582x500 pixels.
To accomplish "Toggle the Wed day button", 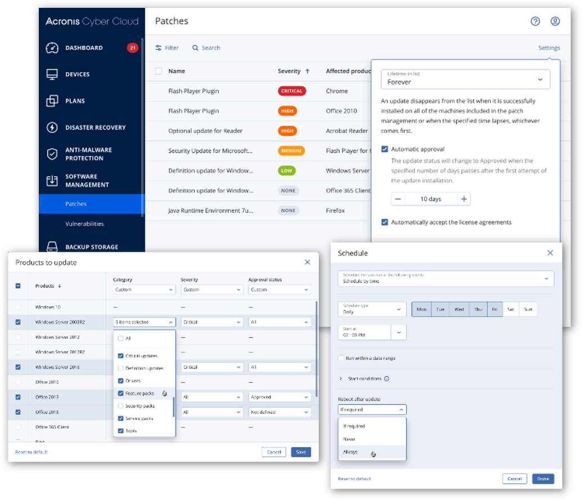I will pos(459,309).
